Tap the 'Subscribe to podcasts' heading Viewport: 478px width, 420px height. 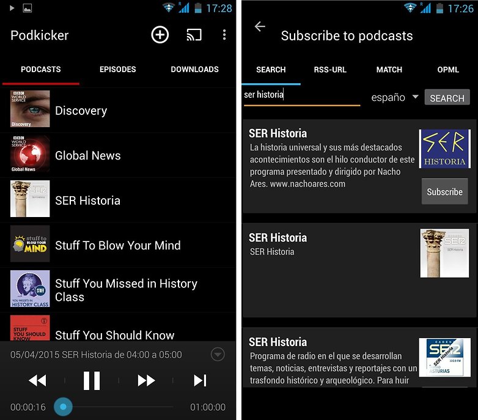click(347, 36)
